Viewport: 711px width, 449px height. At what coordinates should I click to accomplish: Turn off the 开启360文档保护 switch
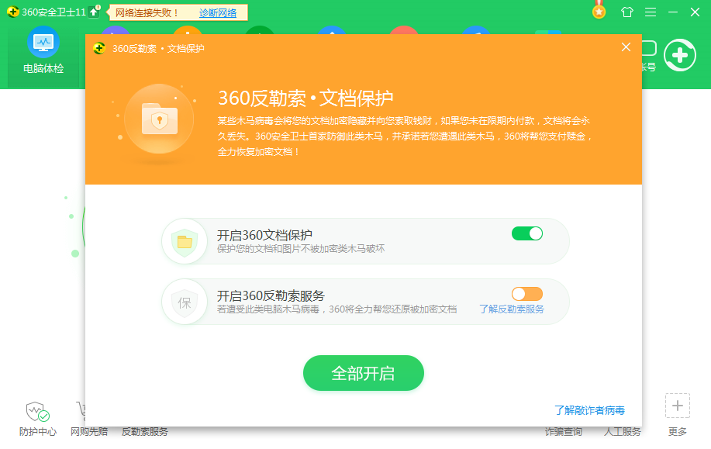pos(527,233)
